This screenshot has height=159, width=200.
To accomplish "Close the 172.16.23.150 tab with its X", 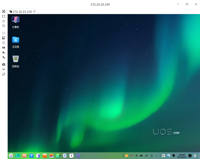I will (x=34, y=11).
